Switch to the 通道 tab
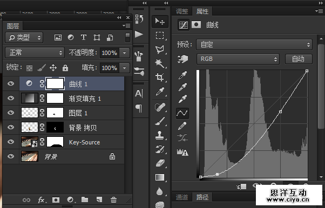The width and height of the screenshot is (325, 208). [182, 197]
